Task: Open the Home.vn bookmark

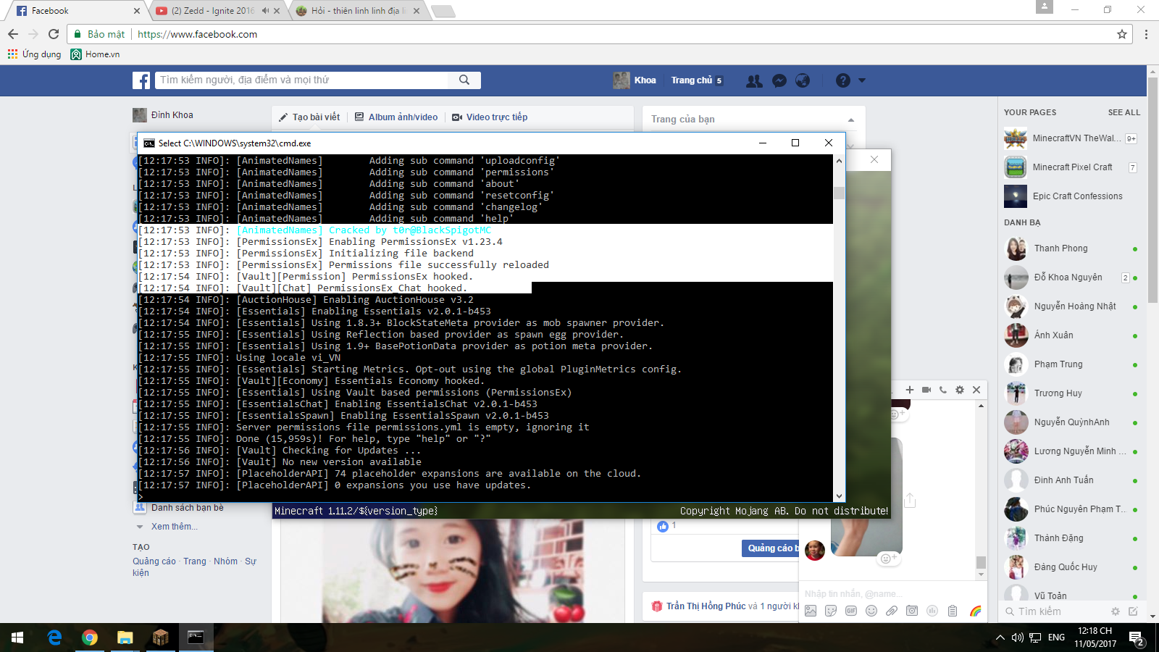Action: click(95, 54)
